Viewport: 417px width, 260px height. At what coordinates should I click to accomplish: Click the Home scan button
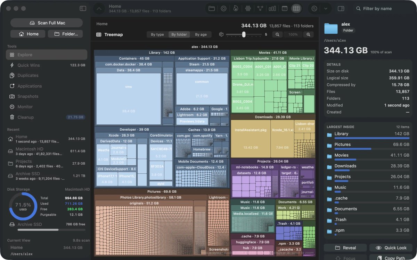28,34
